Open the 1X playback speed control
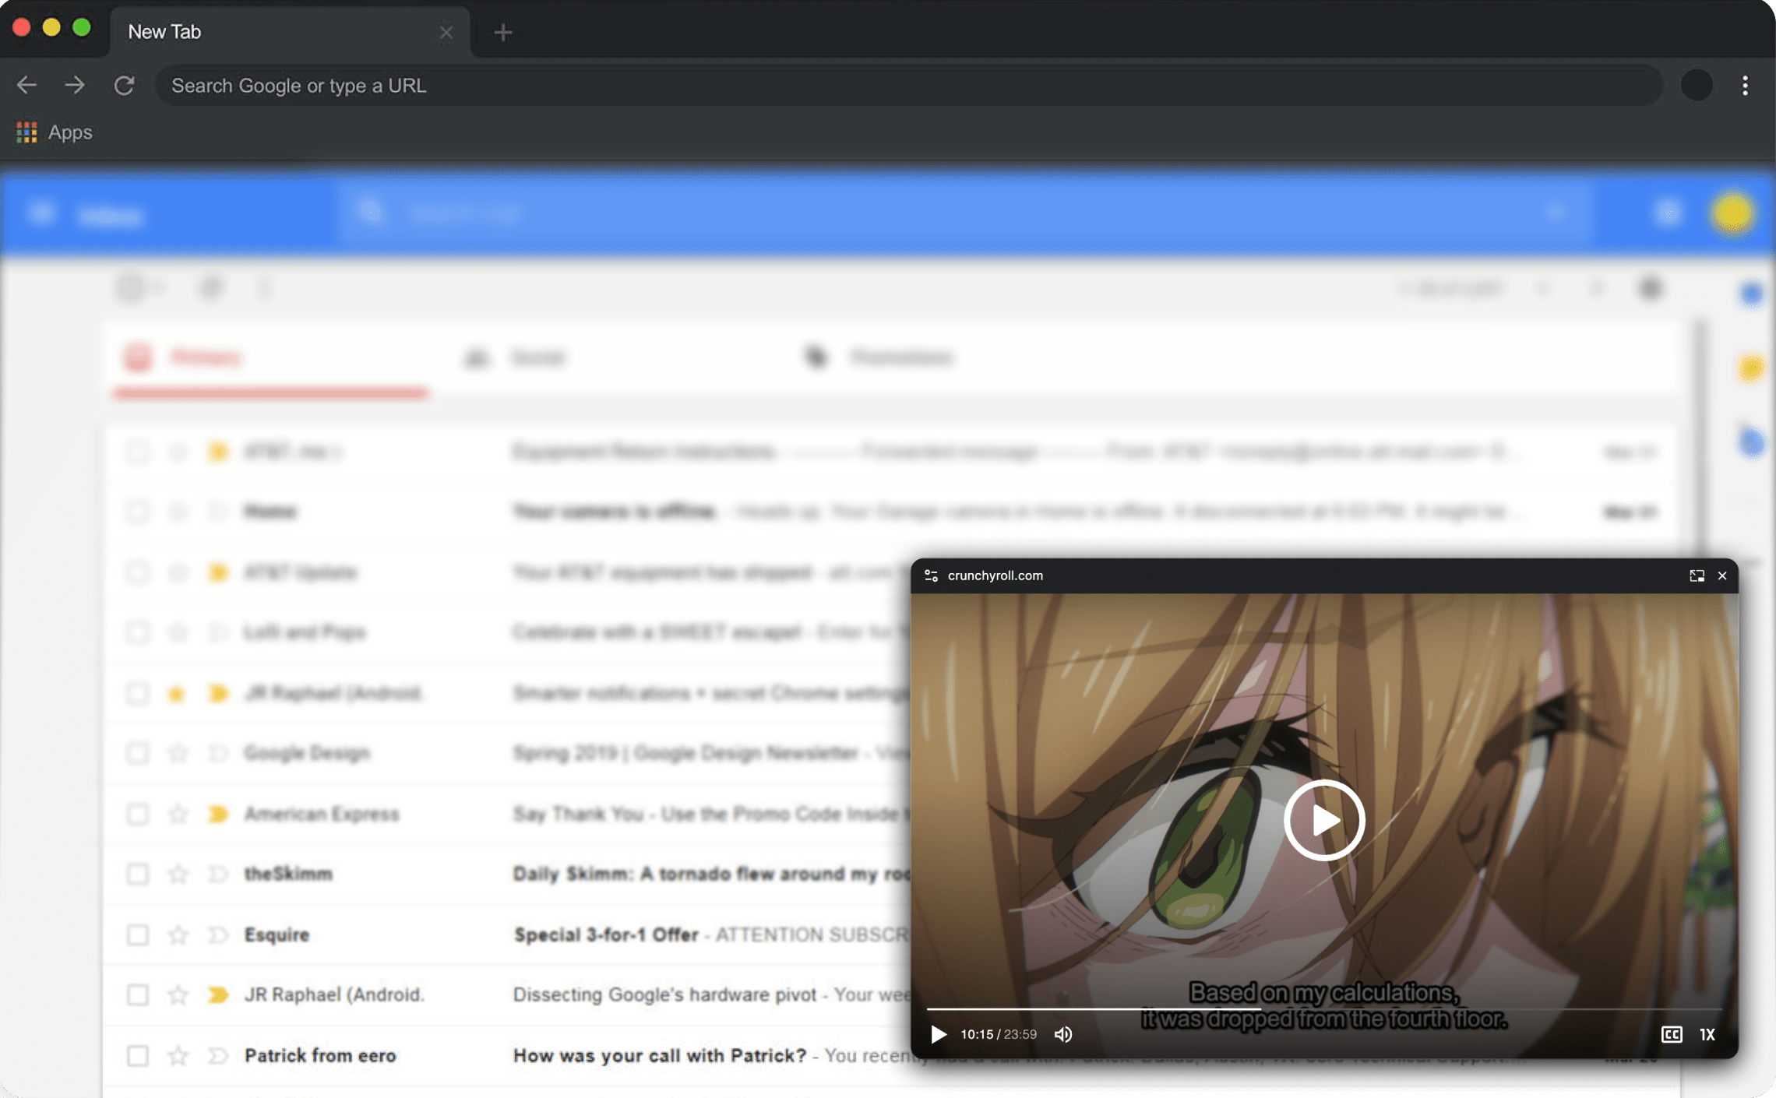This screenshot has height=1098, width=1776. click(x=1709, y=1035)
